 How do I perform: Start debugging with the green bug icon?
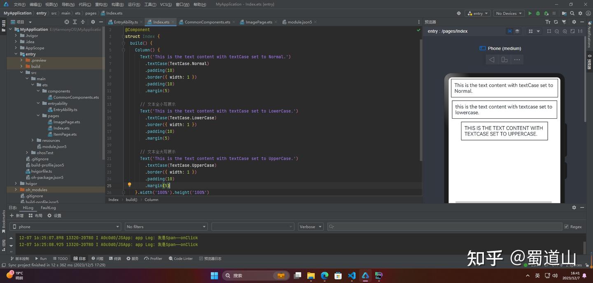click(538, 14)
